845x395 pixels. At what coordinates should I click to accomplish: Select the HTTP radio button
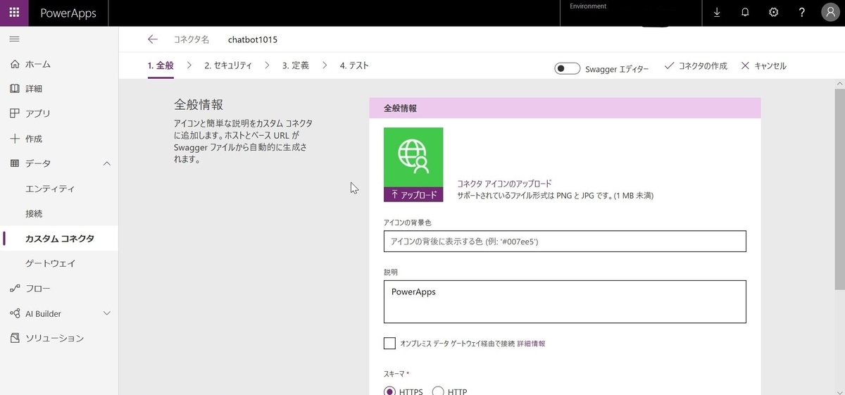(x=437, y=391)
